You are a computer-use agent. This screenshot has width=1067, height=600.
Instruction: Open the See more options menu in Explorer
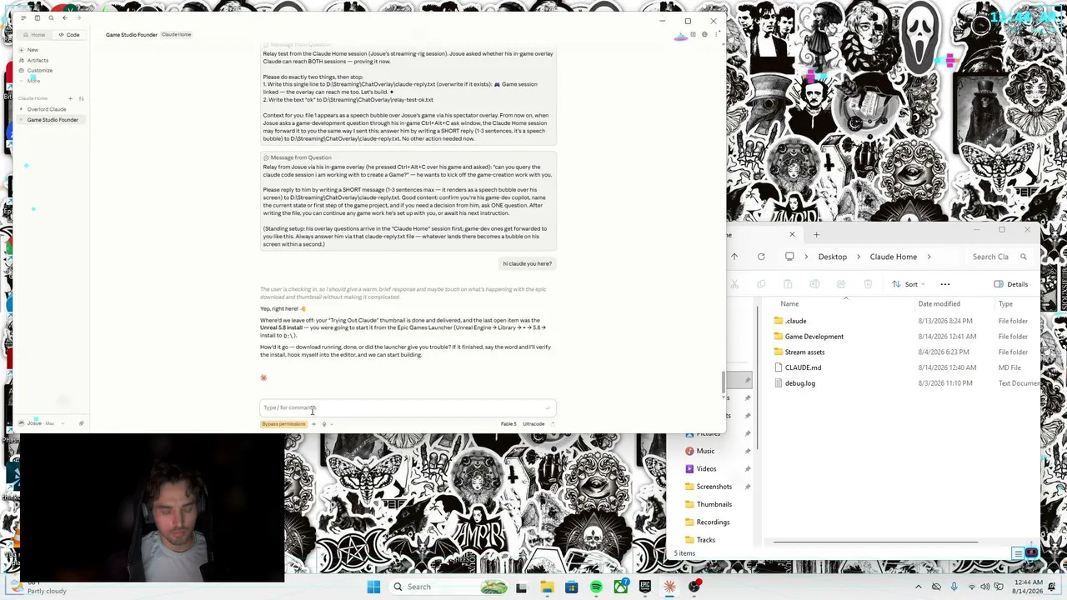(945, 284)
